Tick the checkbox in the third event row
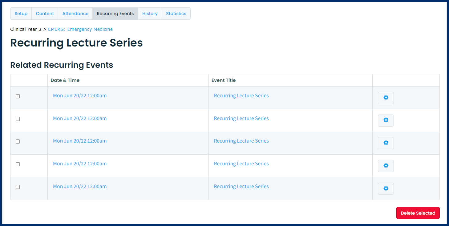 [18, 142]
